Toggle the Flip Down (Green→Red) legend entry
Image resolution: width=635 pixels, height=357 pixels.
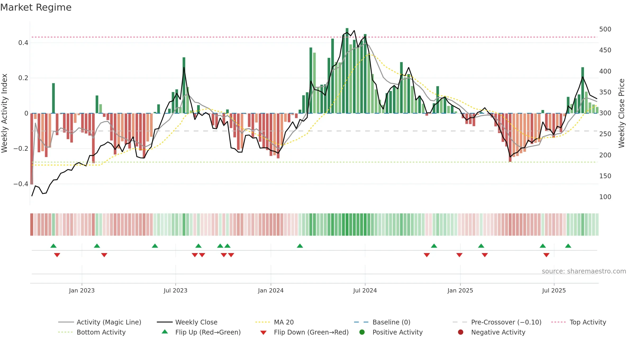tap(304, 332)
